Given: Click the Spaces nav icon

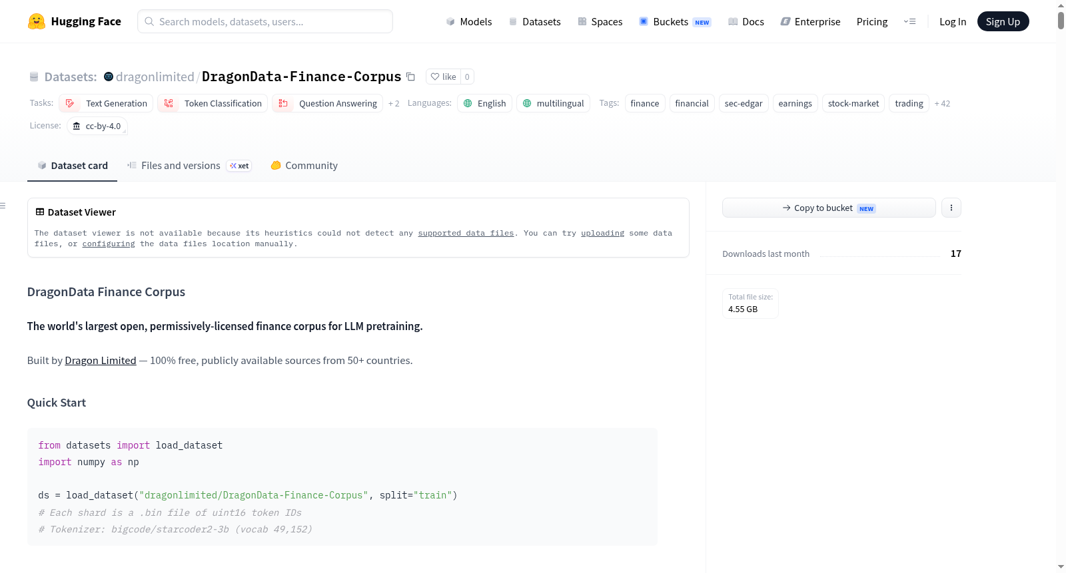Looking at the screenshot, I should tap(582, 21).
